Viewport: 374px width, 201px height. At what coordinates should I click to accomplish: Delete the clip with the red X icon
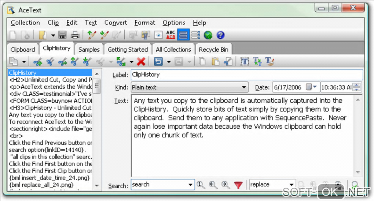pos(141,62)
